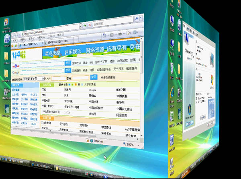Click the 腾讯qq link

[x=92, y=96]
